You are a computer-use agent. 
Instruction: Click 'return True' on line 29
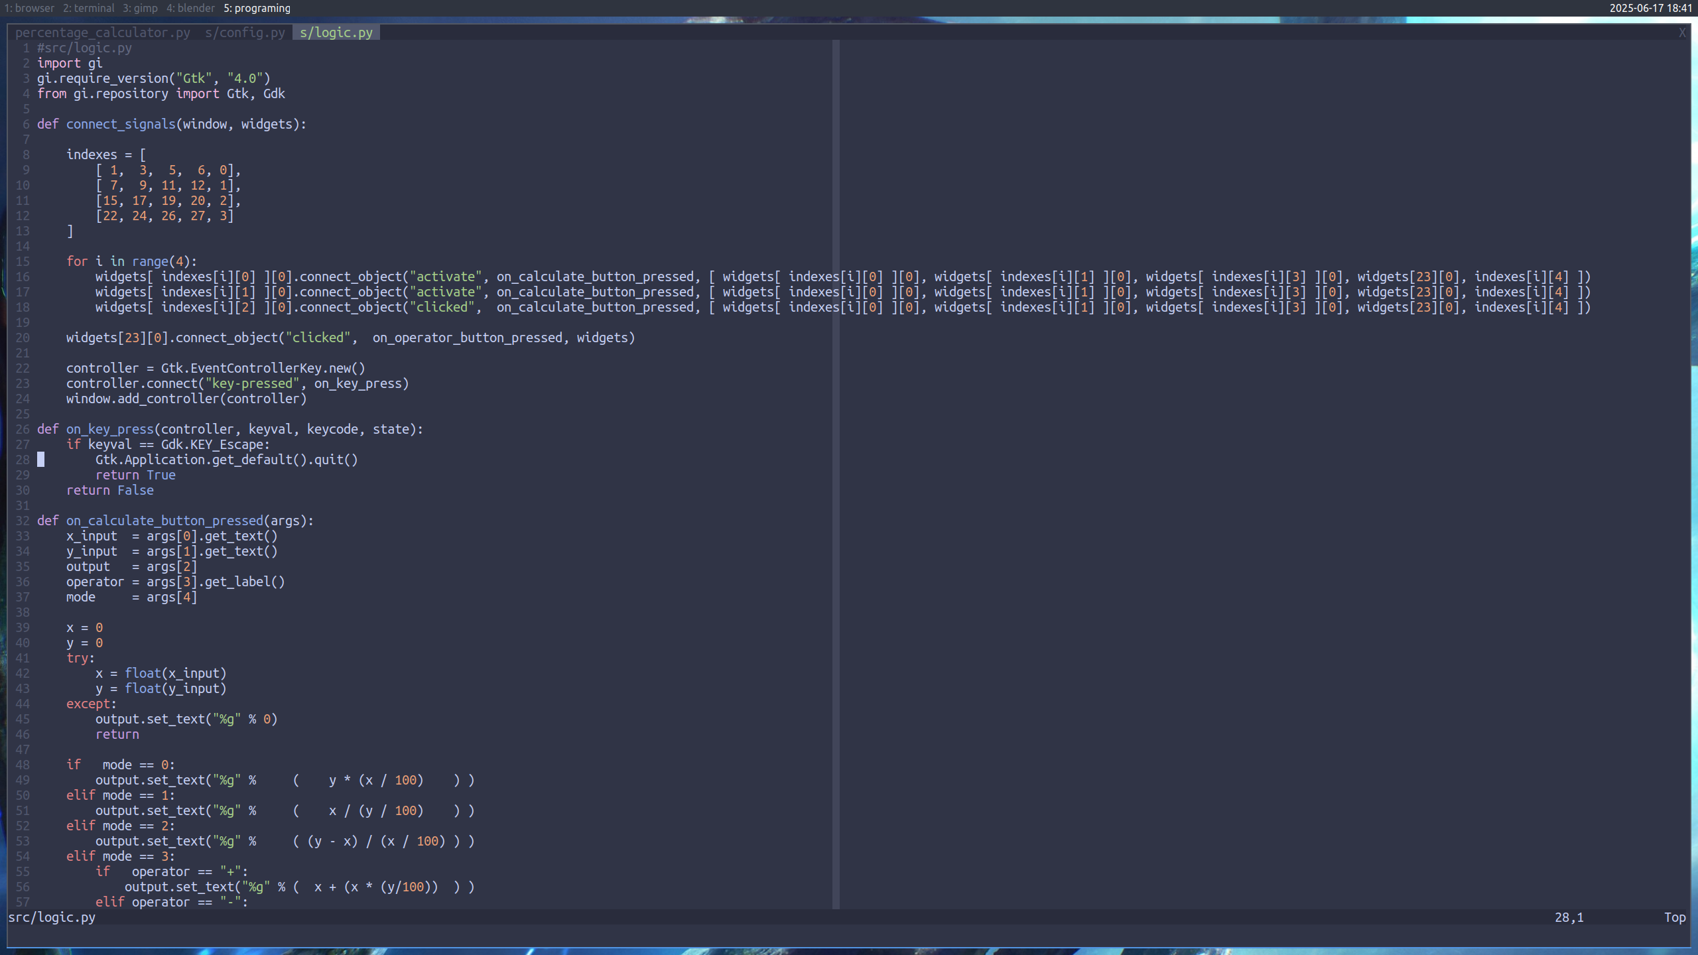coord(135,475)
